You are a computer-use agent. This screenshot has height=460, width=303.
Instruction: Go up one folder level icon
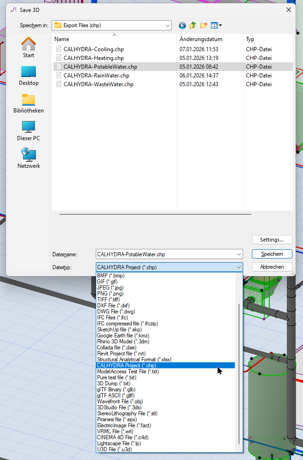click(192, 25)
